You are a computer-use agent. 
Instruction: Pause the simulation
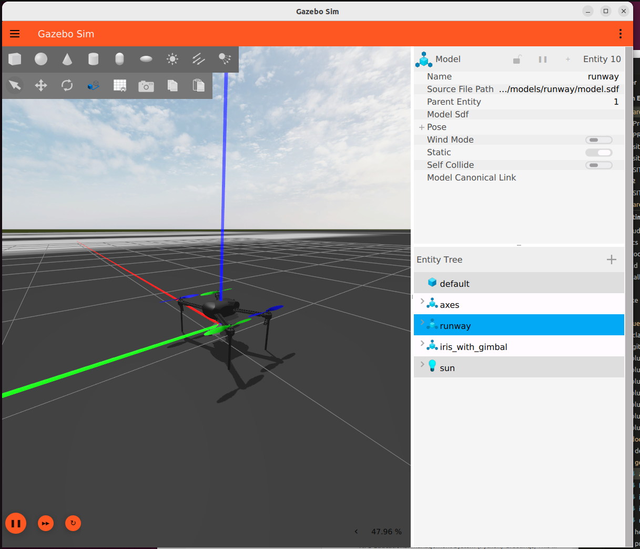pyautogui.click(x=16, y=523)
